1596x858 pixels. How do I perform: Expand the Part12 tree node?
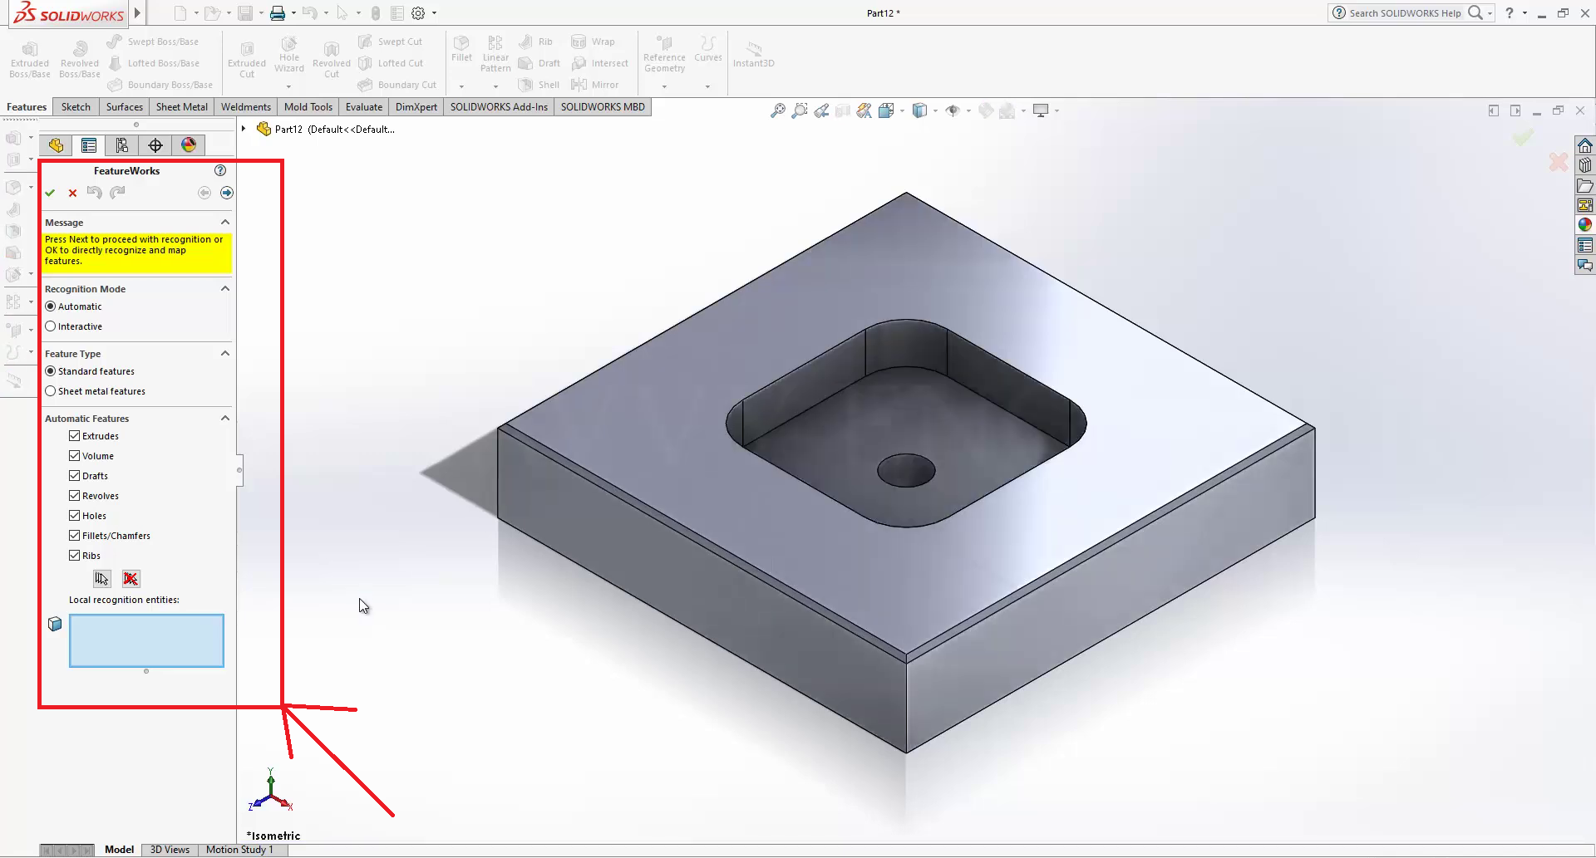coord(244,129)
